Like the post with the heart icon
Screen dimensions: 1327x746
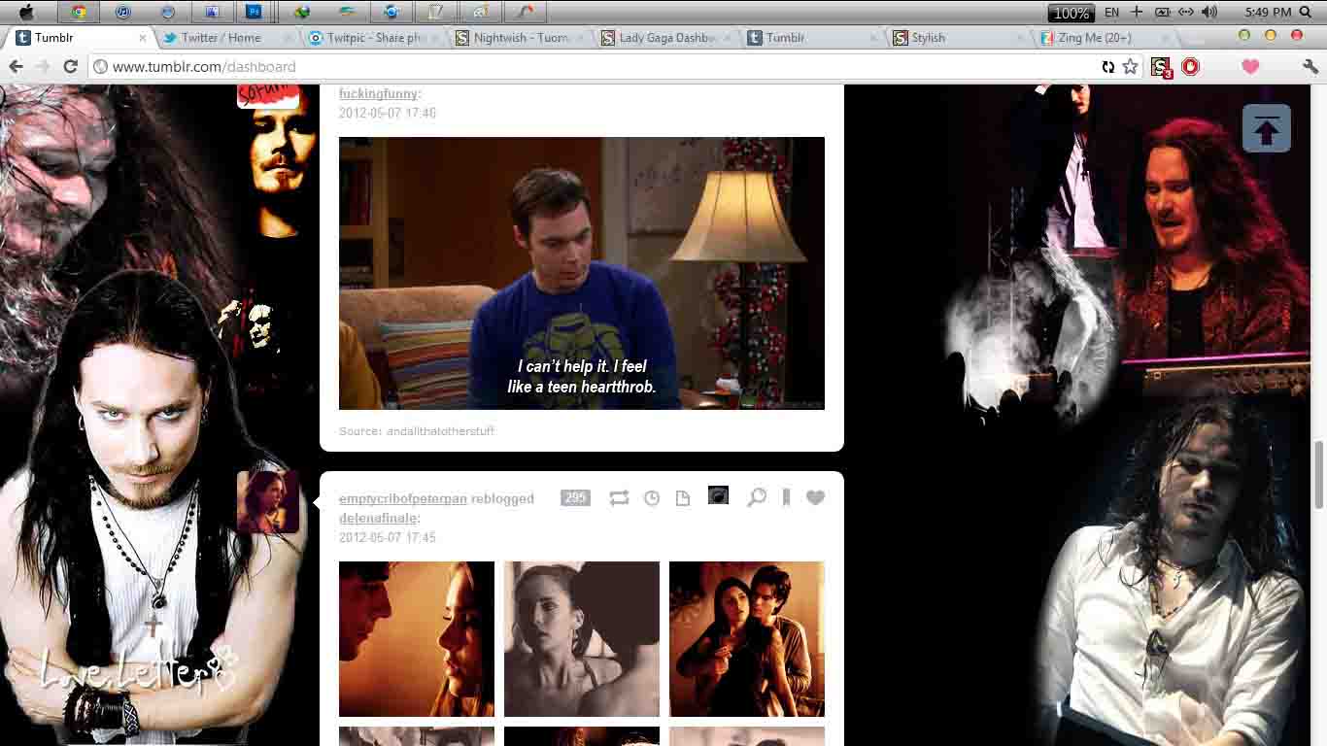(x=815, y=497)
